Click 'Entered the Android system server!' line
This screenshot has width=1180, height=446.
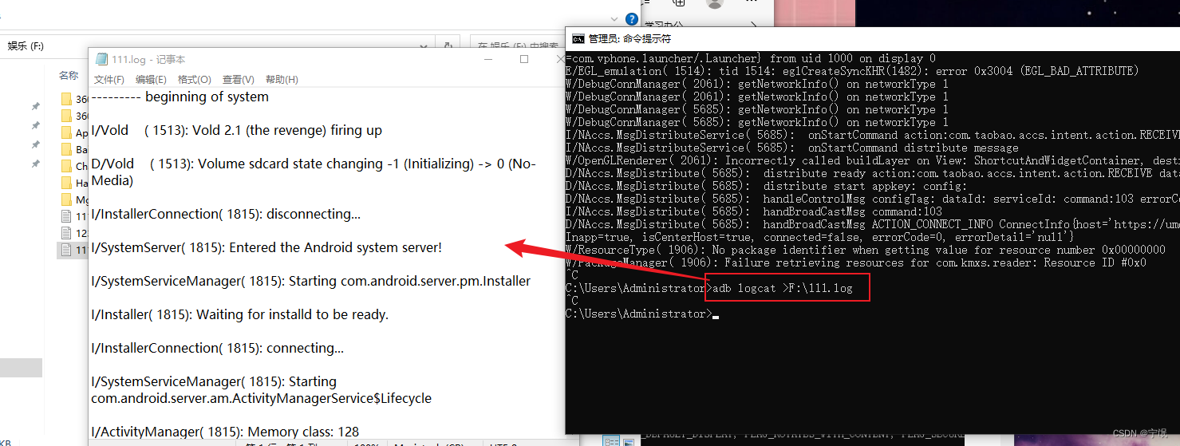[266, 247]
